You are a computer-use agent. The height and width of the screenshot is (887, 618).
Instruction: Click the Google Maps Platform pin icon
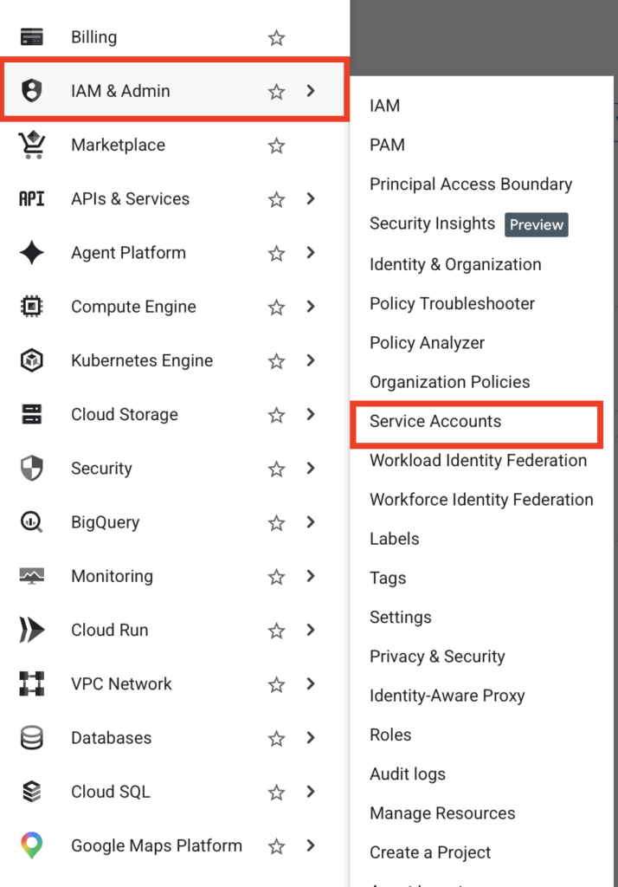pyautogui.click(x=32, y=845)
